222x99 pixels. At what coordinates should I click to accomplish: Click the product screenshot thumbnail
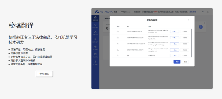[152, 49]
